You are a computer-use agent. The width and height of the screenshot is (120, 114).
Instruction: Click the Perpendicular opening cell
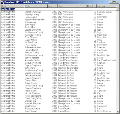point(103,80)
